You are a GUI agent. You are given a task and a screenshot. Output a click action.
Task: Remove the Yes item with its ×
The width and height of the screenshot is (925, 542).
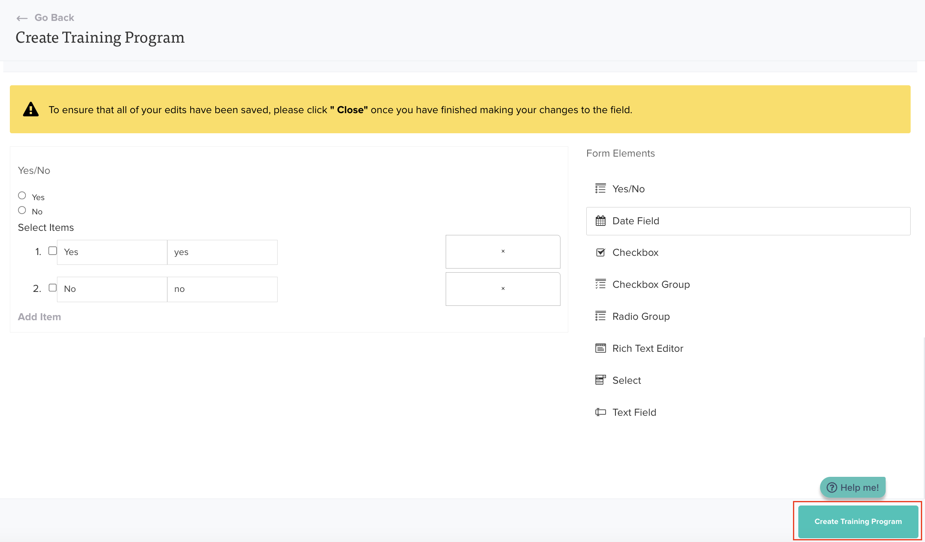503,251
